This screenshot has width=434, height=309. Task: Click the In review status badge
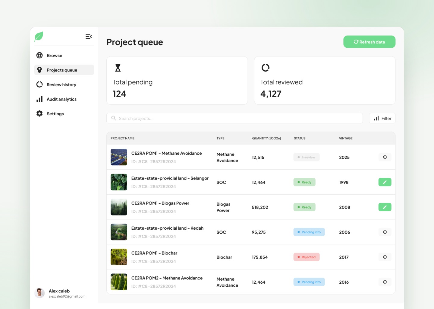pyautogui.click(x=307, y=157)
